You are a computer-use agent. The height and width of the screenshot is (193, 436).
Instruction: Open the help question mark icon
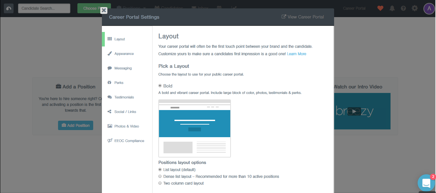(403, 8)
